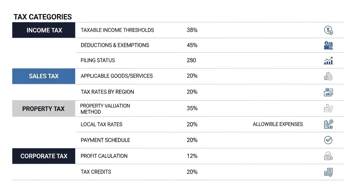Viewport: 356px width, 194px height.
Task: Click the gray icon in Applicable Goods/Services row
Action: click(x=328, y=76)
